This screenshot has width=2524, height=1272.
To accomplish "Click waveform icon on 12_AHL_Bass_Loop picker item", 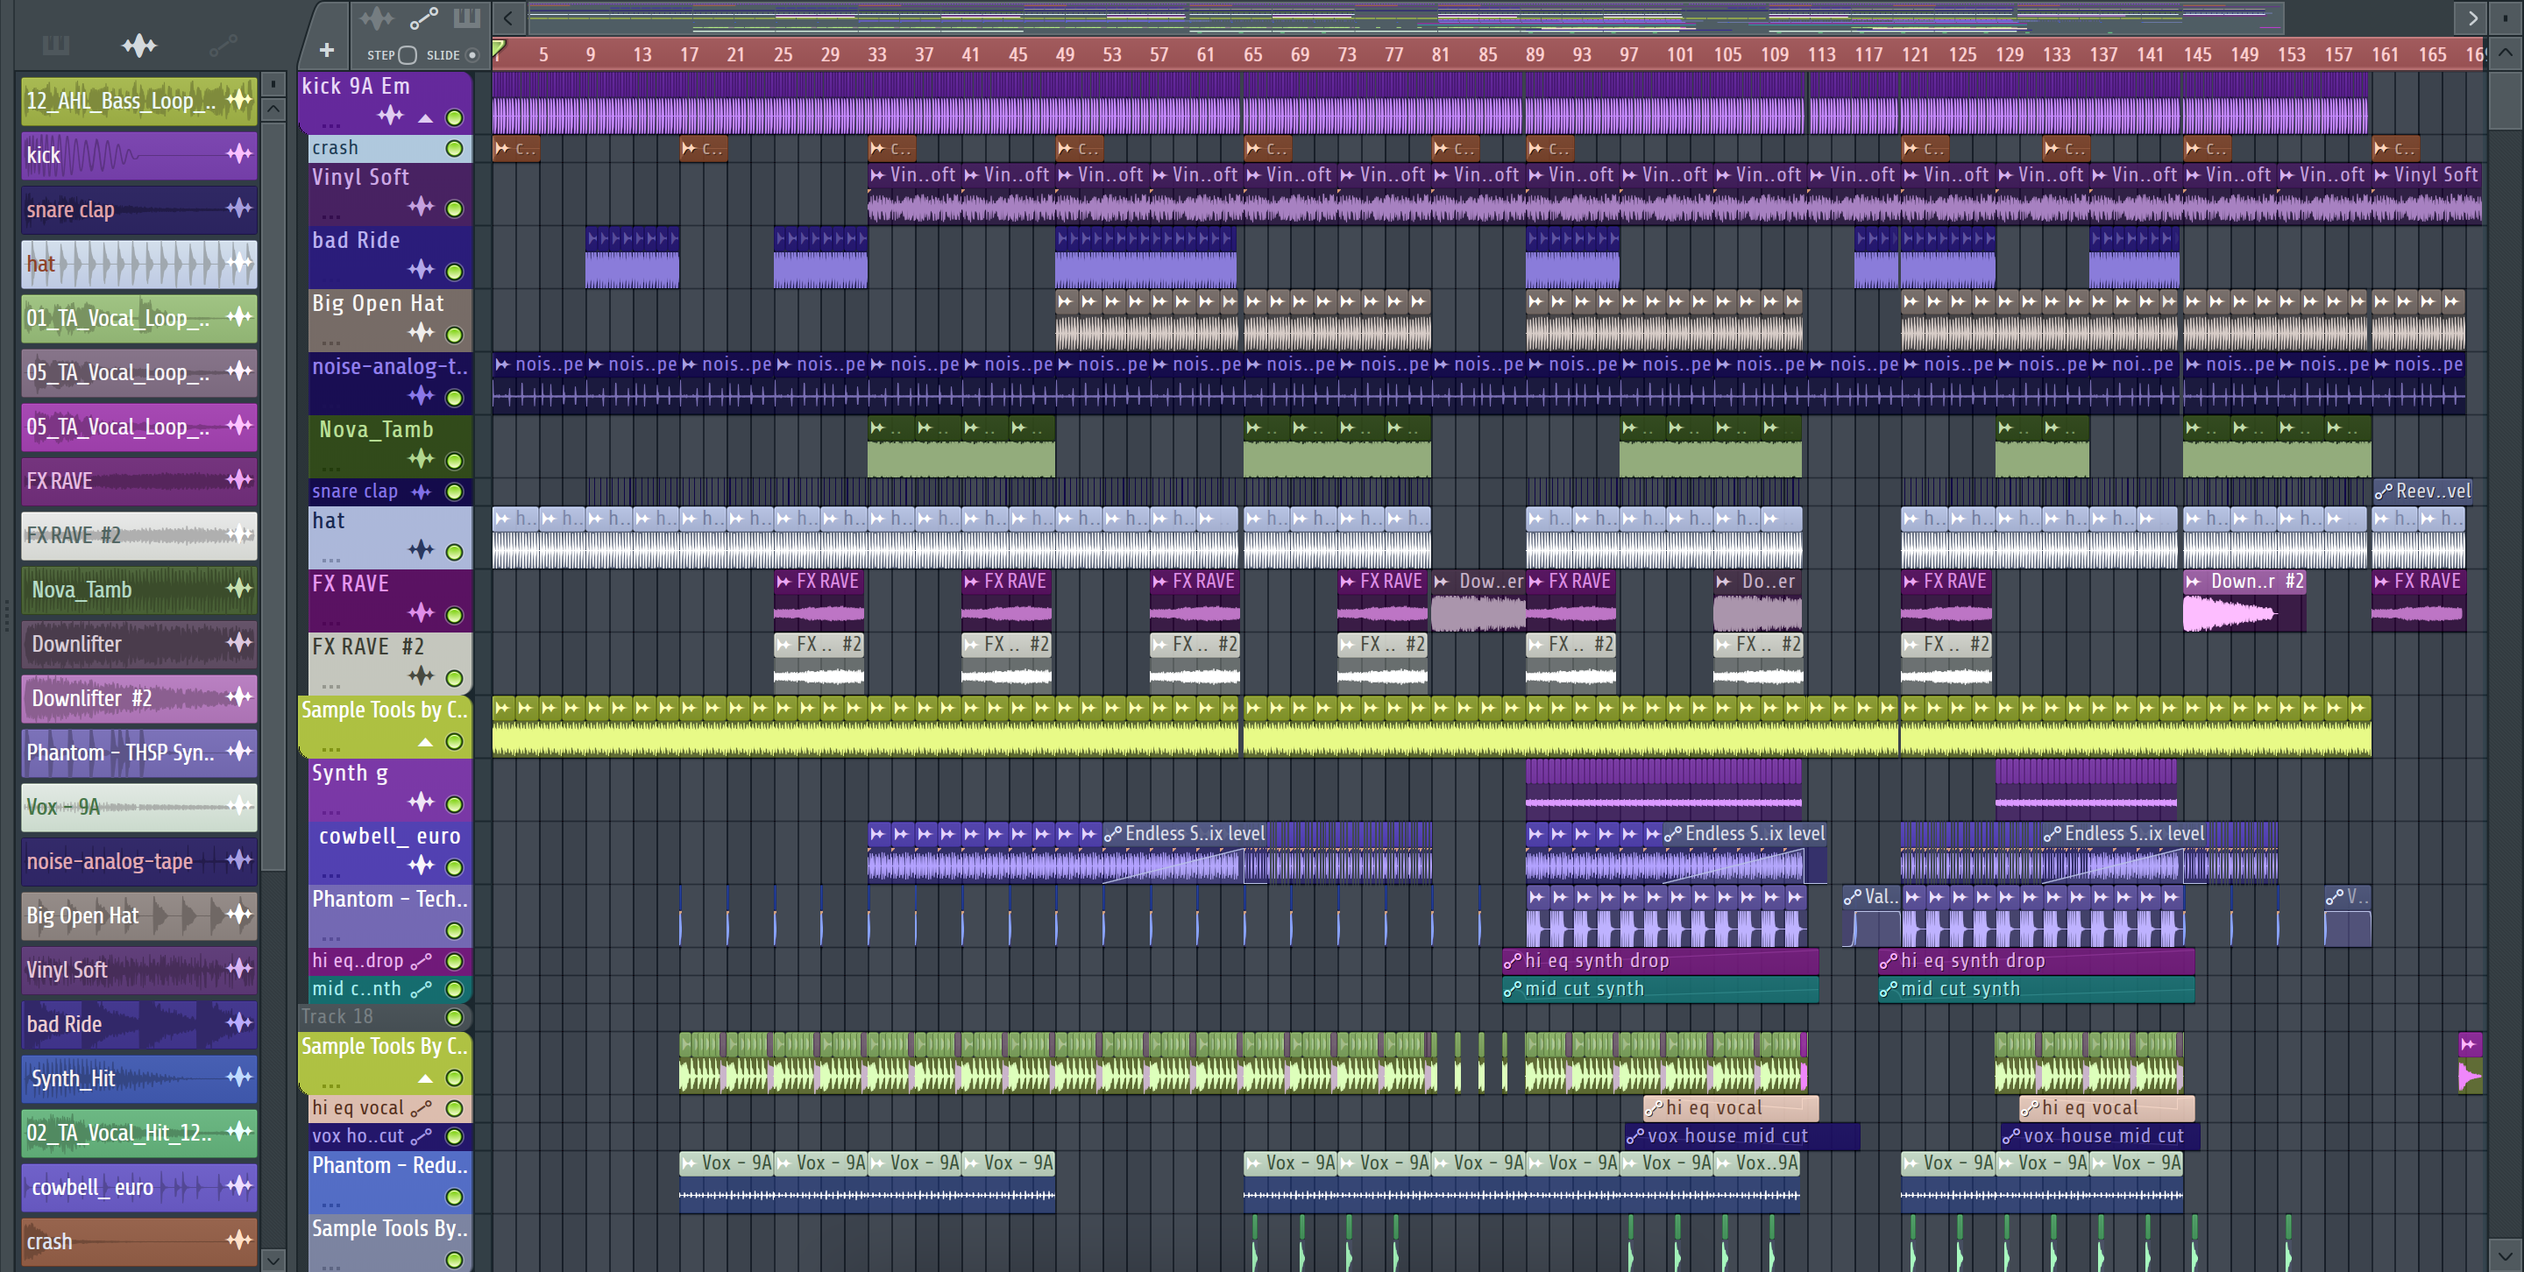I will [x=239, y=99].
